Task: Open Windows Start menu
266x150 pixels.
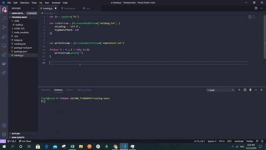Action: click(x=4, y=146)
